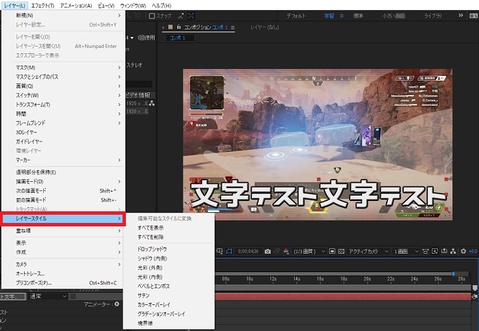Click the icon right of the workspace overflow arrows
Screen dimensions: 479x331
pos(474,16)
